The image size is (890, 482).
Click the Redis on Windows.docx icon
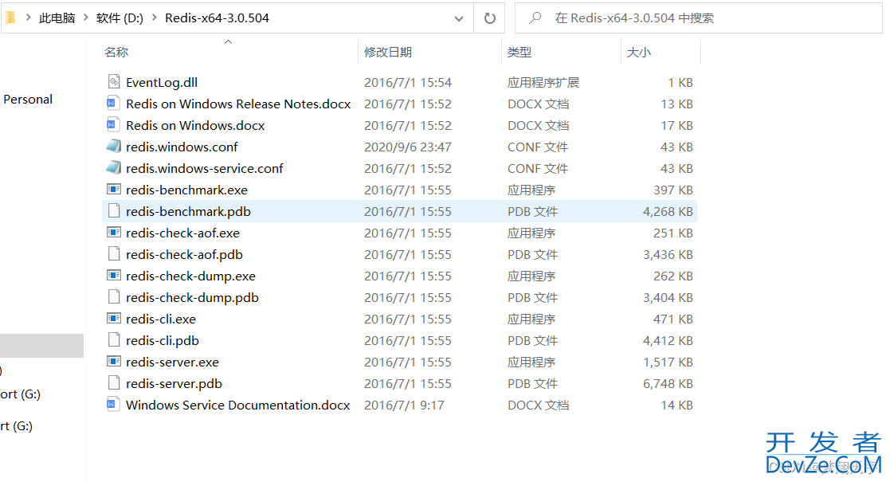coord(113,125)
